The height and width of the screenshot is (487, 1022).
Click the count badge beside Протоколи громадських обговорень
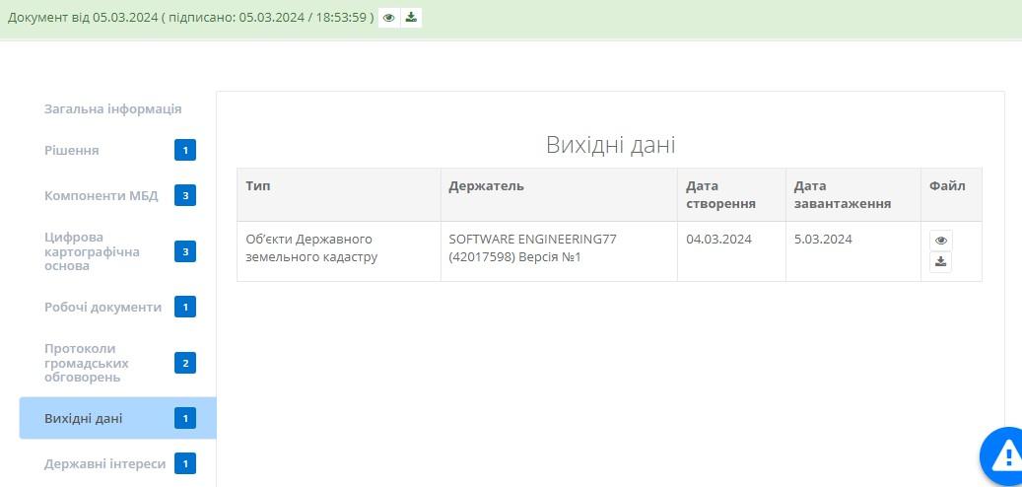point(185,363)
